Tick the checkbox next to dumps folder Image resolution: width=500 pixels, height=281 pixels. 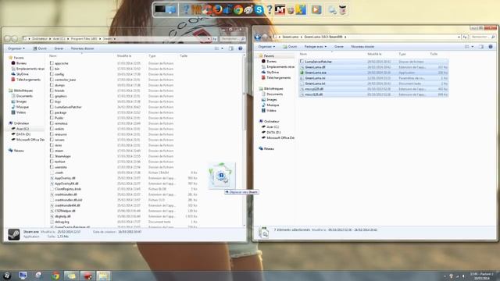52,85
